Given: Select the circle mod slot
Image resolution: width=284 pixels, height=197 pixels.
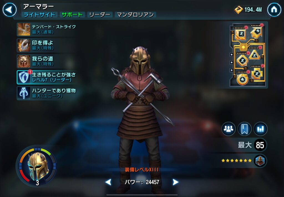Looking at the screenshot, I should [x=242, y=79].
